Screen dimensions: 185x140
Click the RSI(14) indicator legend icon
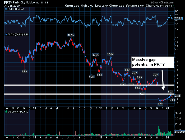coord(6,9)
